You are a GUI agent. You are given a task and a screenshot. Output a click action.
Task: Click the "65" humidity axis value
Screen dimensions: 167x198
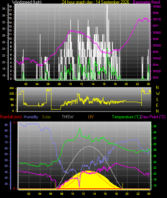6,149
